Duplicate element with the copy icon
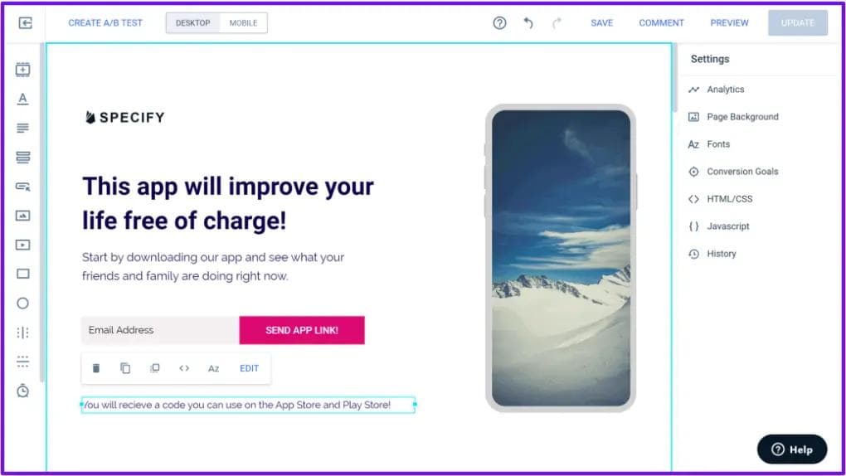 [125, 368]
